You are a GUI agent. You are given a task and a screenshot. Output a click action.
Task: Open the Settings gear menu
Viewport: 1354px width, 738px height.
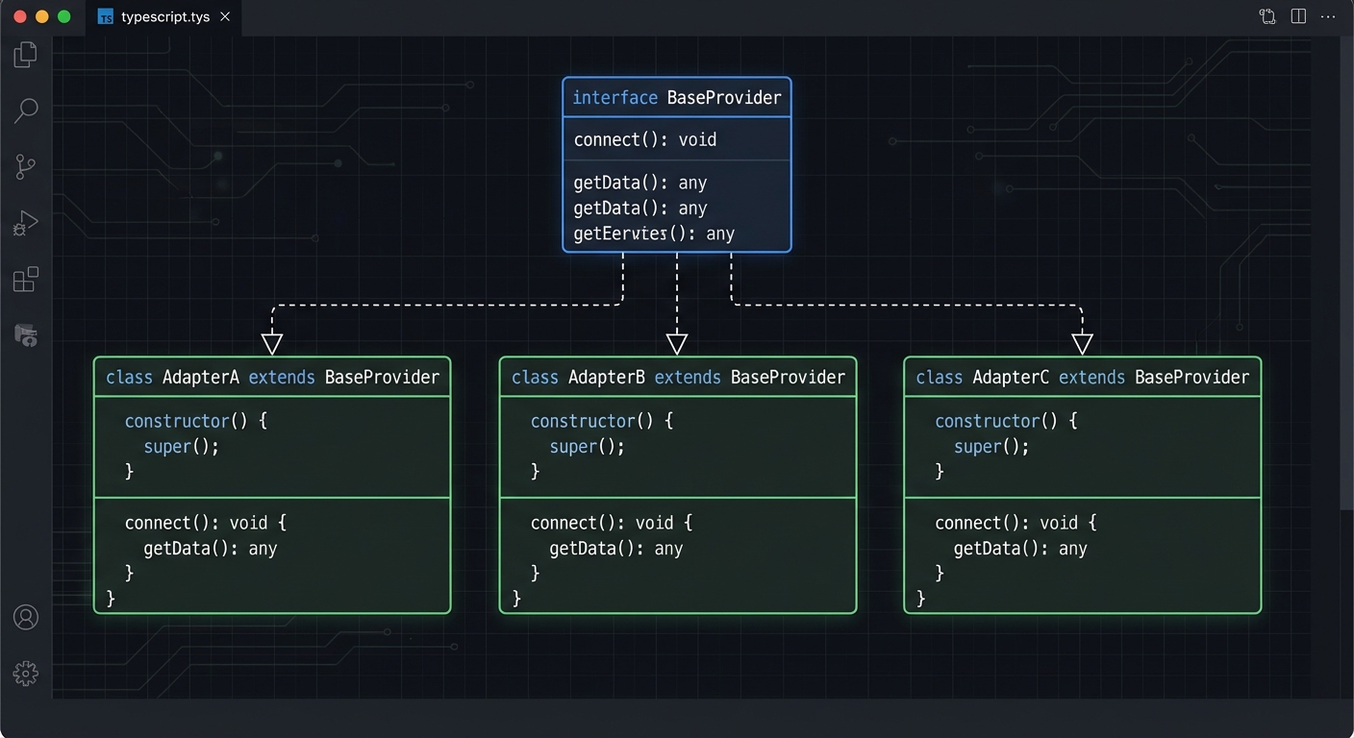pyautogui.click(x=25, y=673)
